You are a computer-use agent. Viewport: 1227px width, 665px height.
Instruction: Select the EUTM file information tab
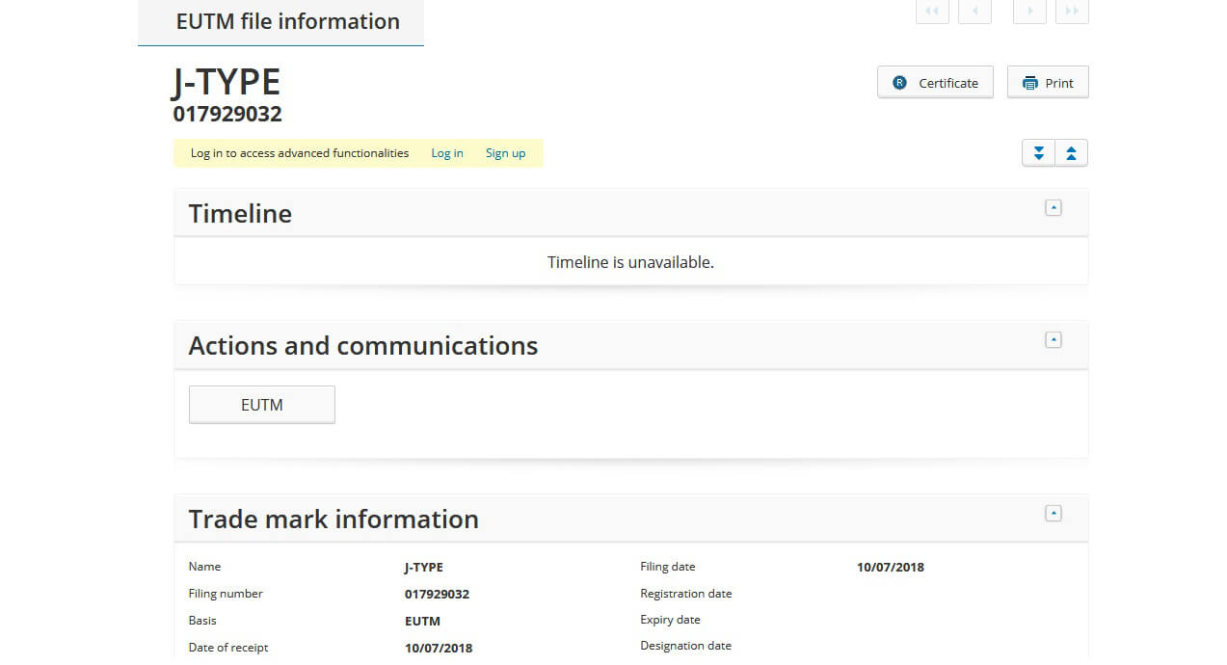pos(287,22)
